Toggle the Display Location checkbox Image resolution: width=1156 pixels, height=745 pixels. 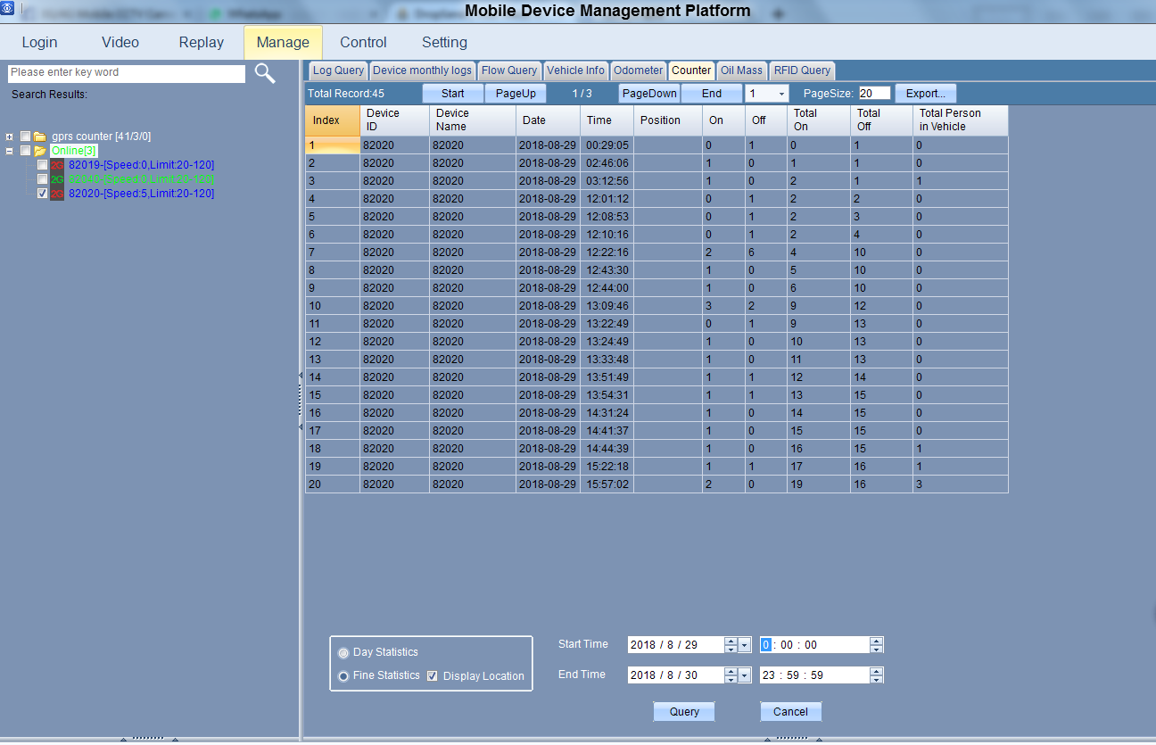433,675
